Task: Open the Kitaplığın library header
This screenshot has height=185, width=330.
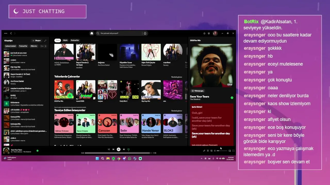Action: 9,41
